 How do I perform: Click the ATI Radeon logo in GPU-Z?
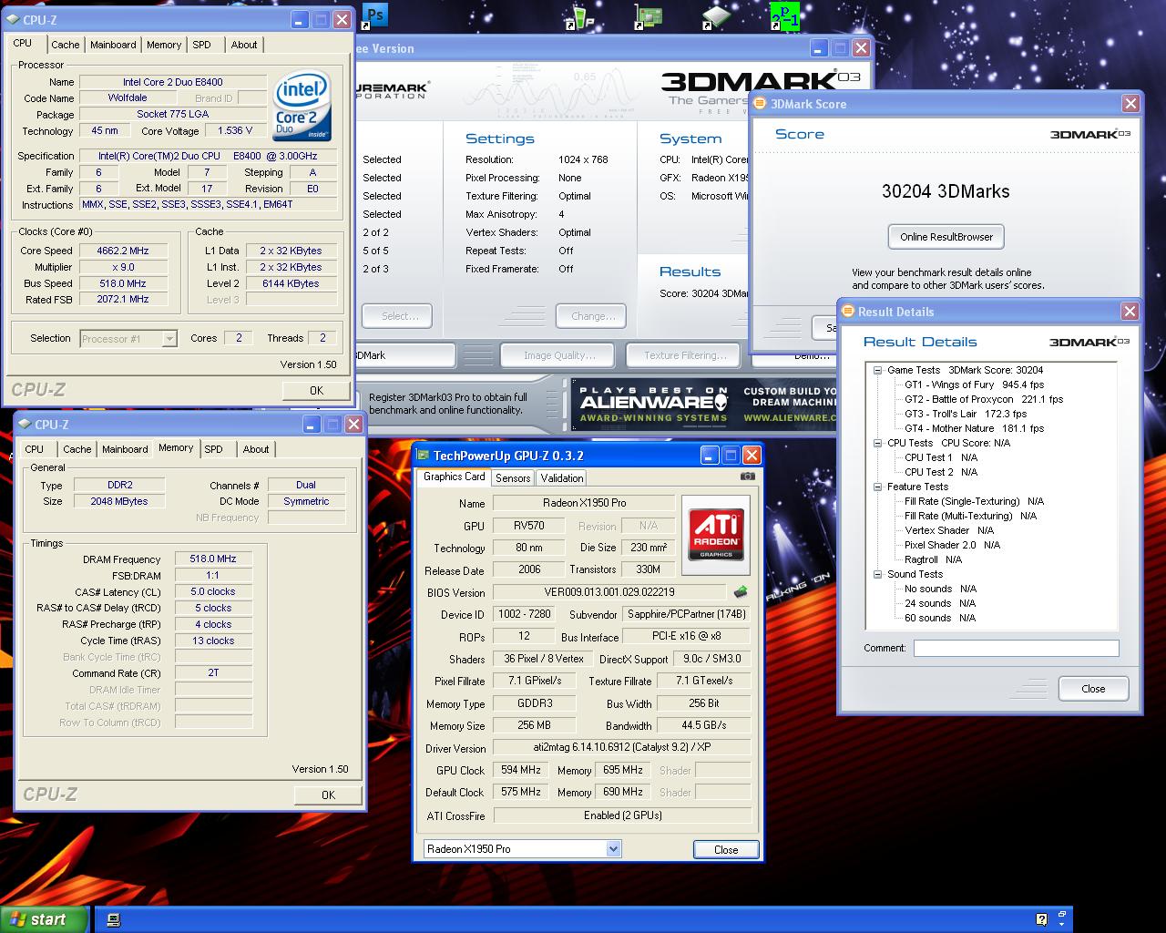pos(716,535)
